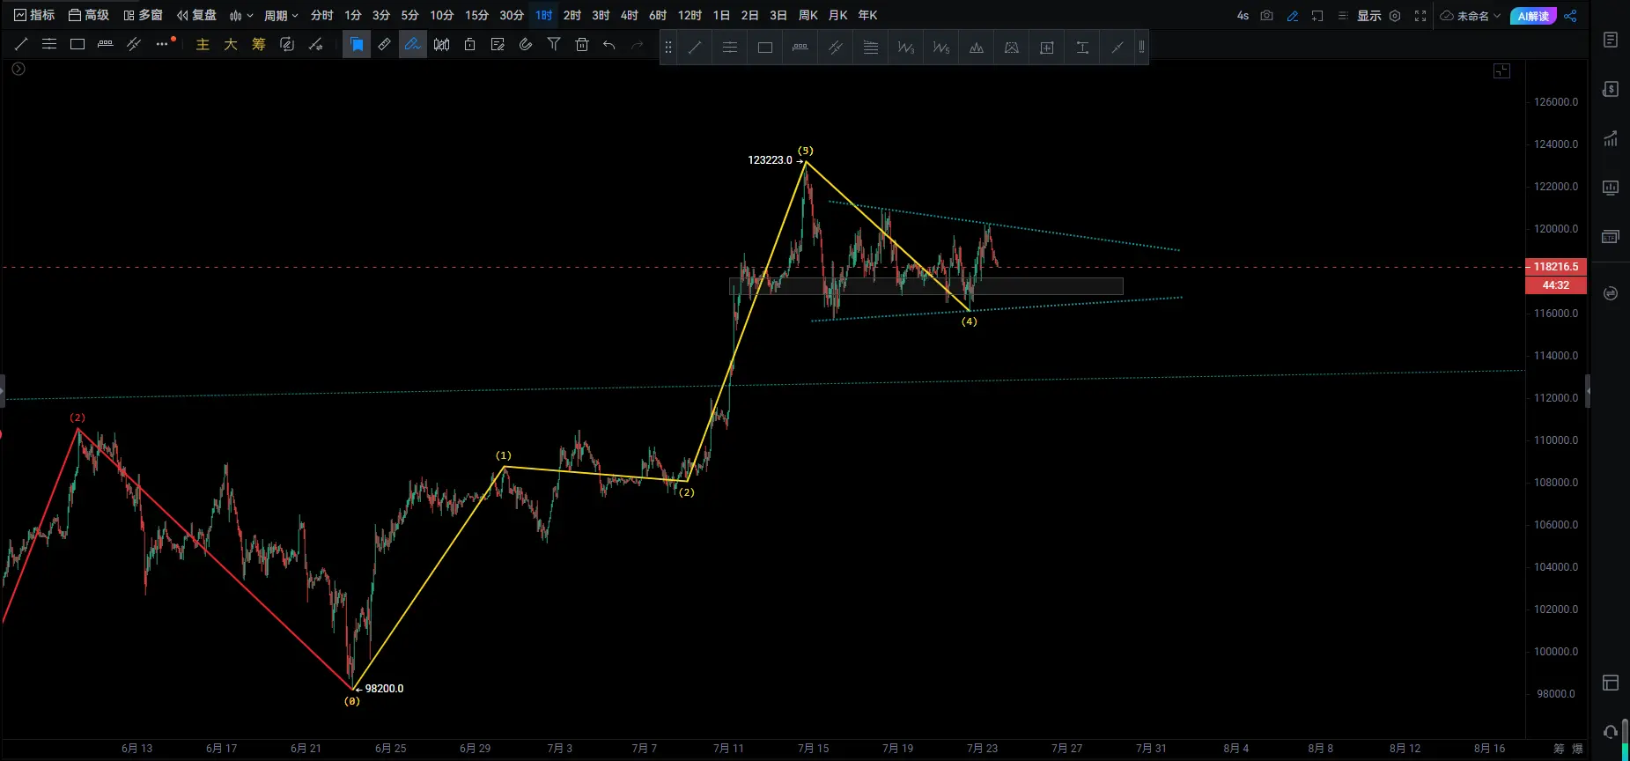Select the five-wave W5 tool
1630x761 pixels.
941,48
